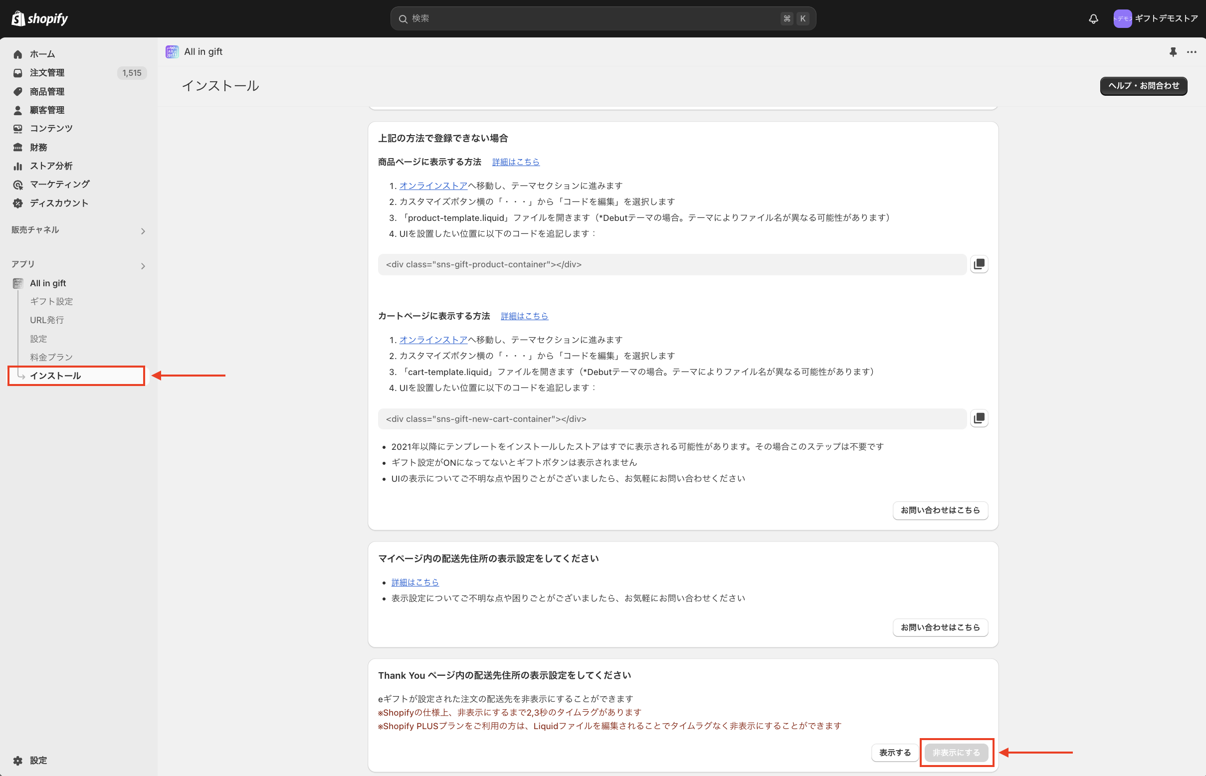Open the ギフトデモストア account menu
1206x776 pixels.
[1155, 18]
